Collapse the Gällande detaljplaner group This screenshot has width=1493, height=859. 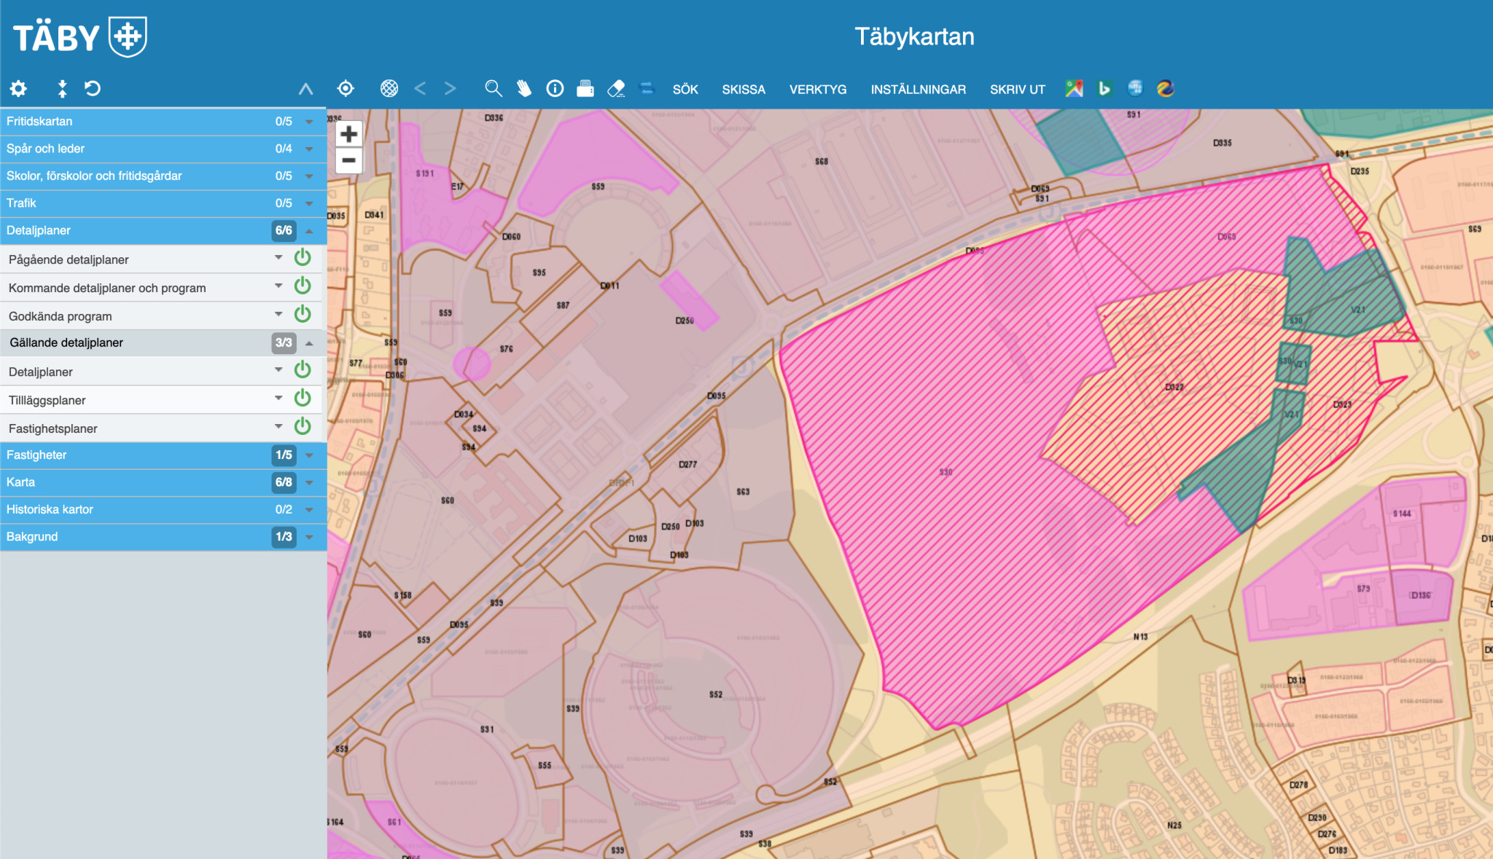(x=309, y=343)
